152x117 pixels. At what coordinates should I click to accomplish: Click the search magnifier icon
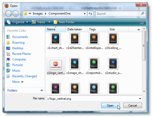[143, 14]
